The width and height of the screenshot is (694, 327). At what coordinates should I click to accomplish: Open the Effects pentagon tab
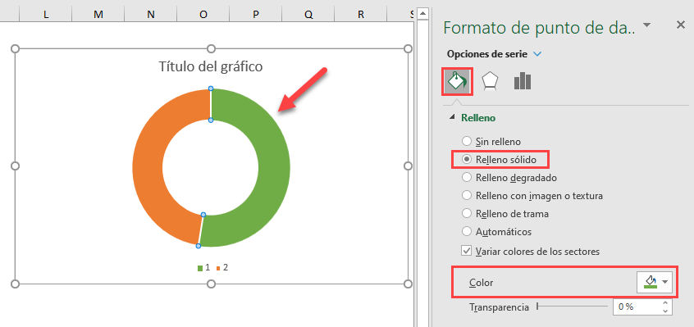coord(491,81)
